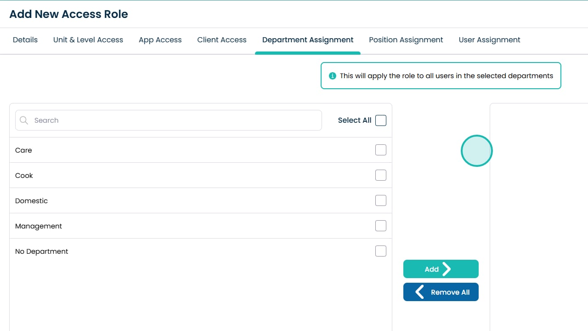Select the Management department checkbox

pos(381,226)
